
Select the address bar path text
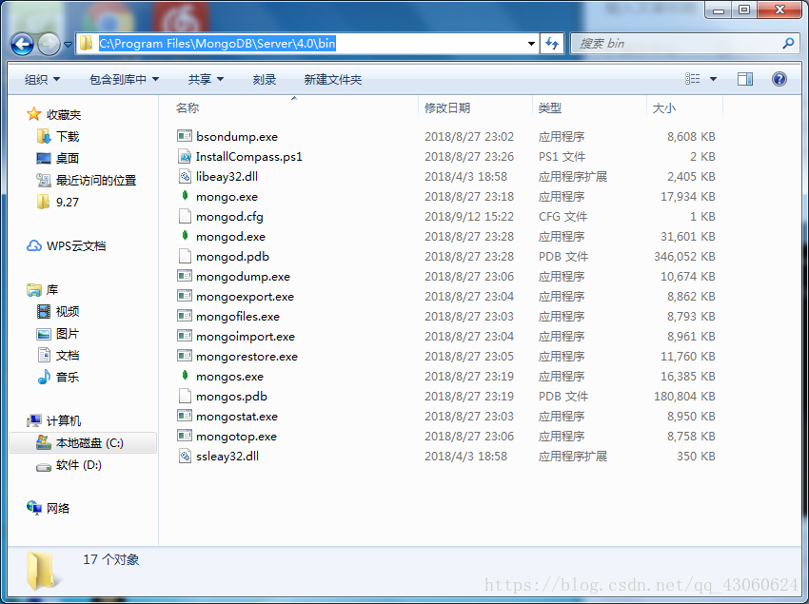point(217,44)
